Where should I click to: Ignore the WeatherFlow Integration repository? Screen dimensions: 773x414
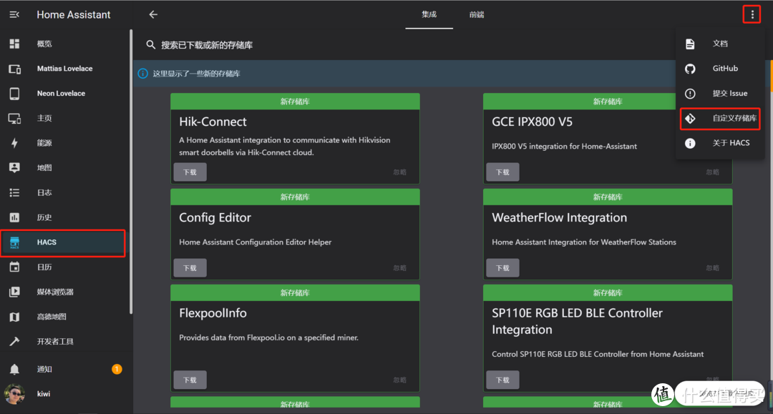(712, 268)
